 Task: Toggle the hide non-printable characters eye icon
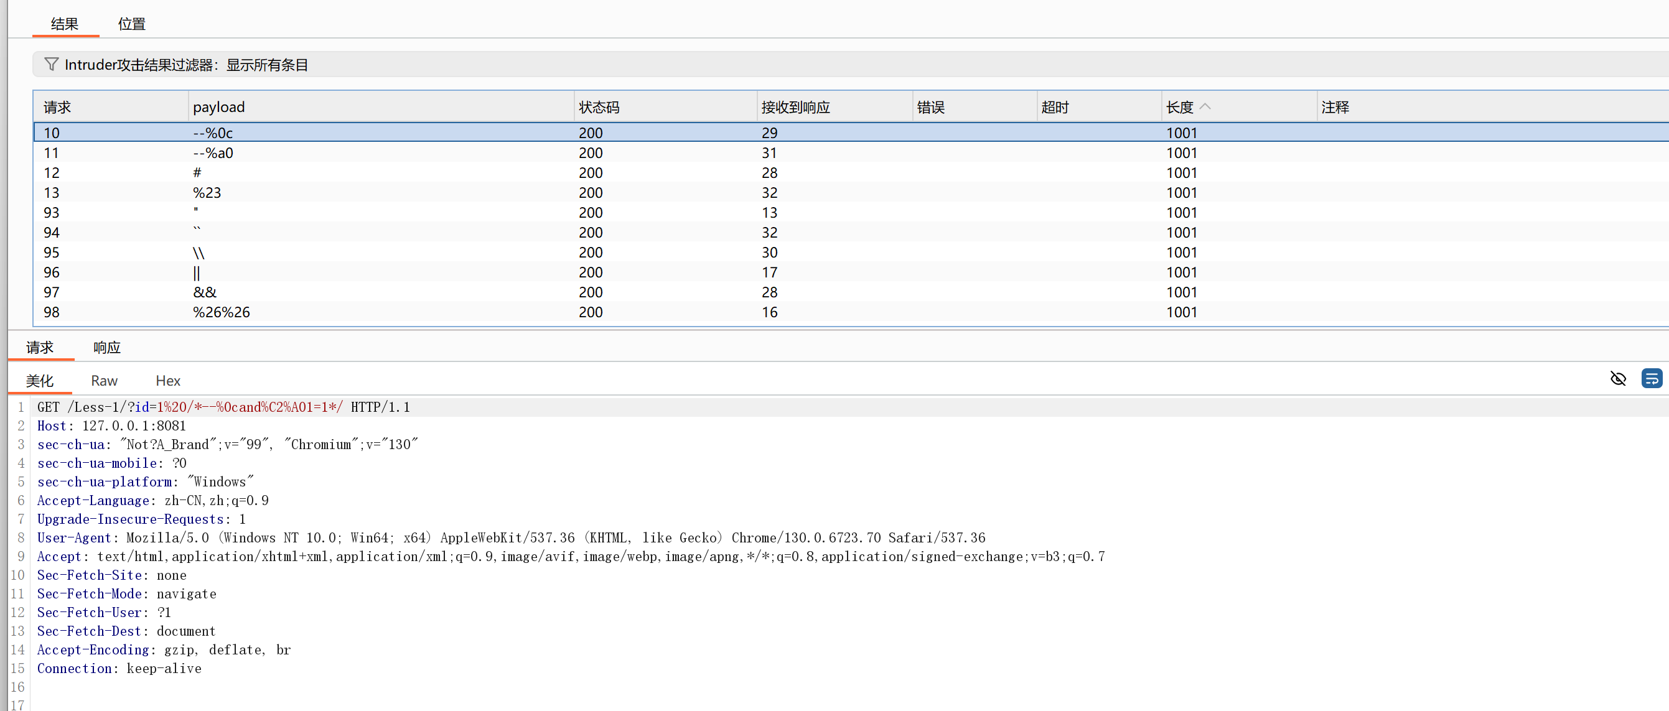pyautogui.click(x=1618, y=379)
